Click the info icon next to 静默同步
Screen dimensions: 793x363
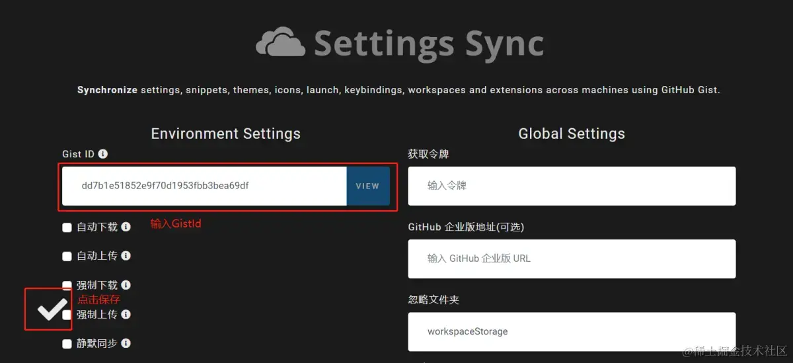pyautogui.click(x=126, y=343)
